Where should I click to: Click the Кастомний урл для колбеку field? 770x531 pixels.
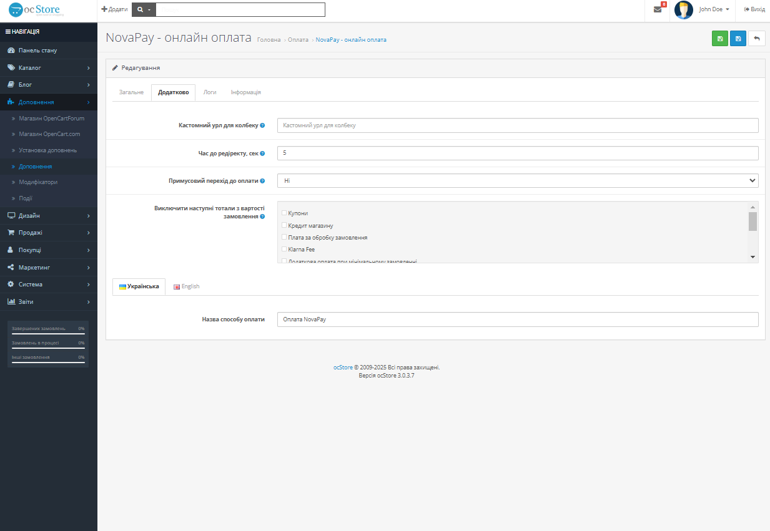[x=518, y=125]
